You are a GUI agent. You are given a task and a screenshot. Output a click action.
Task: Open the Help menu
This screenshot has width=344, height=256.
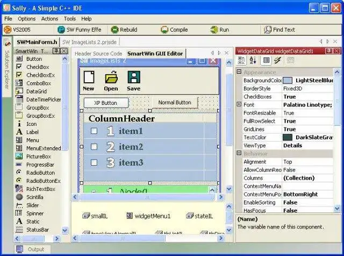(86, 19)
